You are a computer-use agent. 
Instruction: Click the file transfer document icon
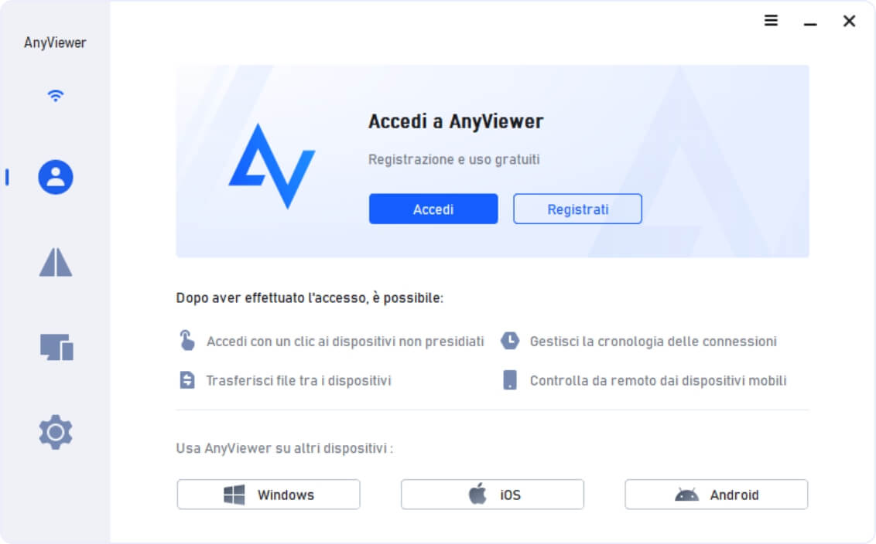point(187,380)
